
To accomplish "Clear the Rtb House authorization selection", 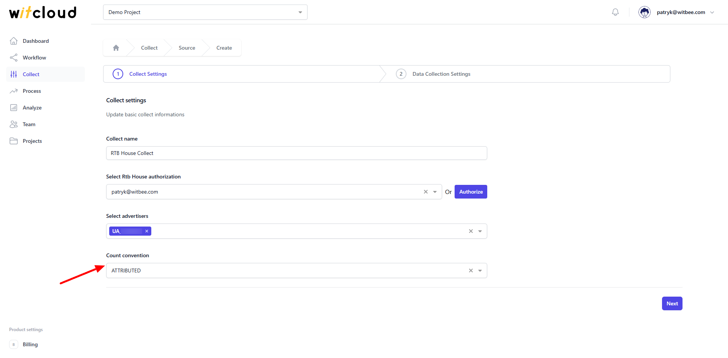I will pos(426,192).
